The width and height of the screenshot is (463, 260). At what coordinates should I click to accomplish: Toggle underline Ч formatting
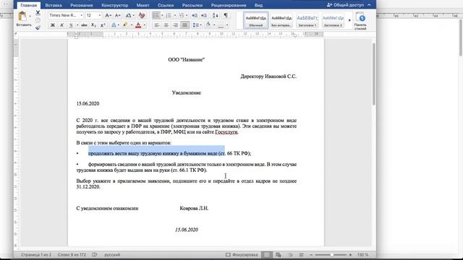pyautogui.click(x=71, y=25)
